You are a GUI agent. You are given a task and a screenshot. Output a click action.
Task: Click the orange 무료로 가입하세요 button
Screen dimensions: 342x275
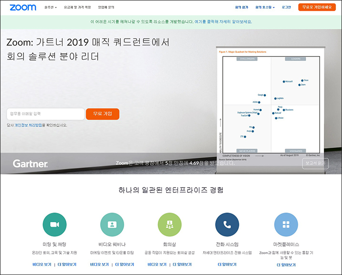click(x=317, y=7)
